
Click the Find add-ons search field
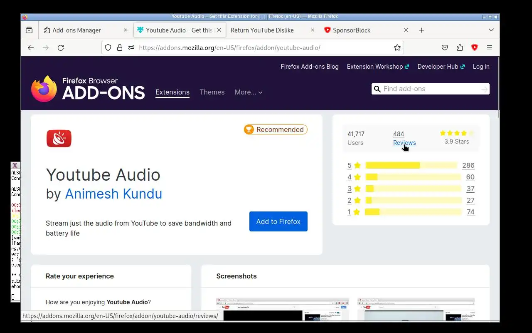(430, 89)
